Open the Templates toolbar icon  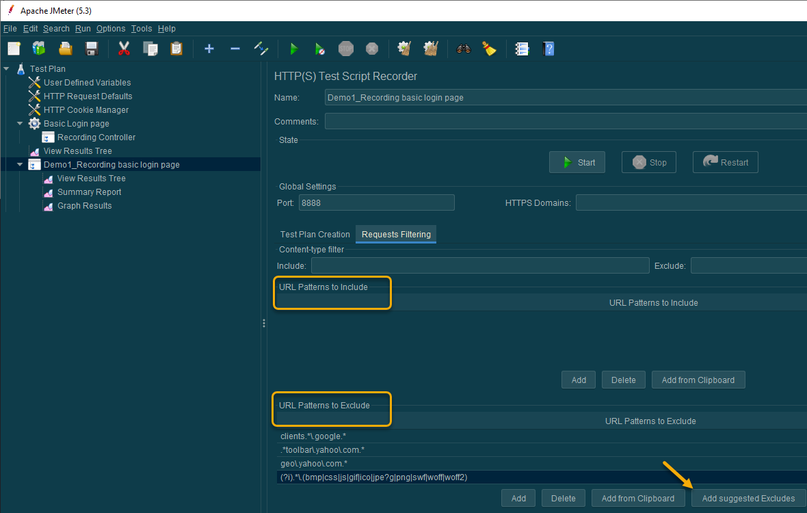click(38, 49)
